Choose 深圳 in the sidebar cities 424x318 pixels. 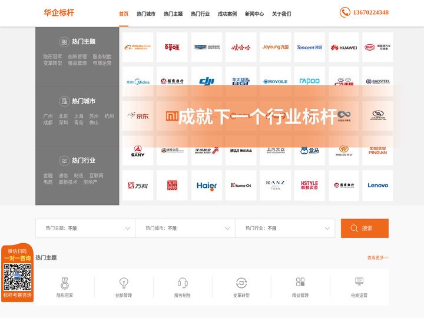[63, 122]
